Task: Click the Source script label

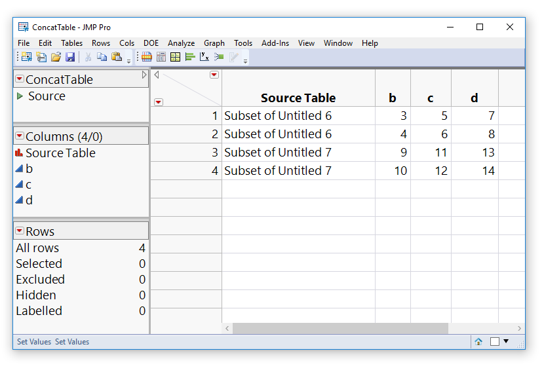Action: (x=47, y=96)
